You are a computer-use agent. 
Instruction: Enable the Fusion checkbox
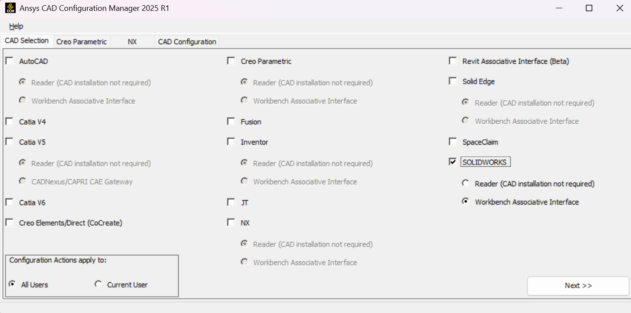(x=231, y=122)
